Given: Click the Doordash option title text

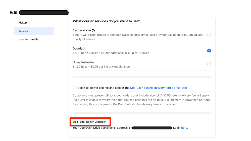Looking at the screenshot, I should 79,48.
